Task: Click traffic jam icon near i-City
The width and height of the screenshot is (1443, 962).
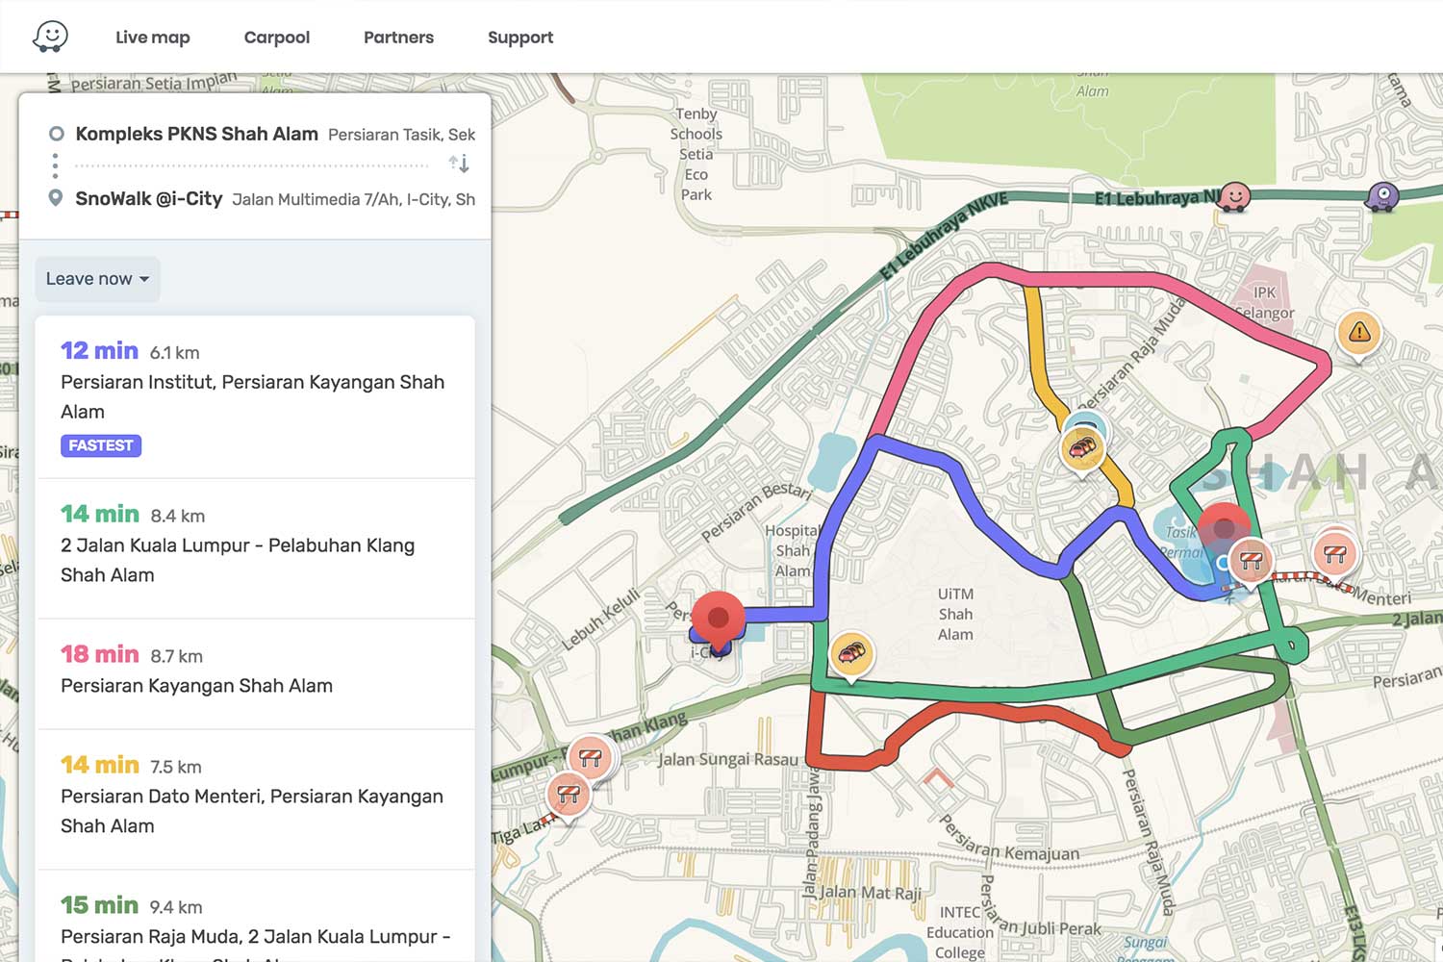Action: (851, 654)
